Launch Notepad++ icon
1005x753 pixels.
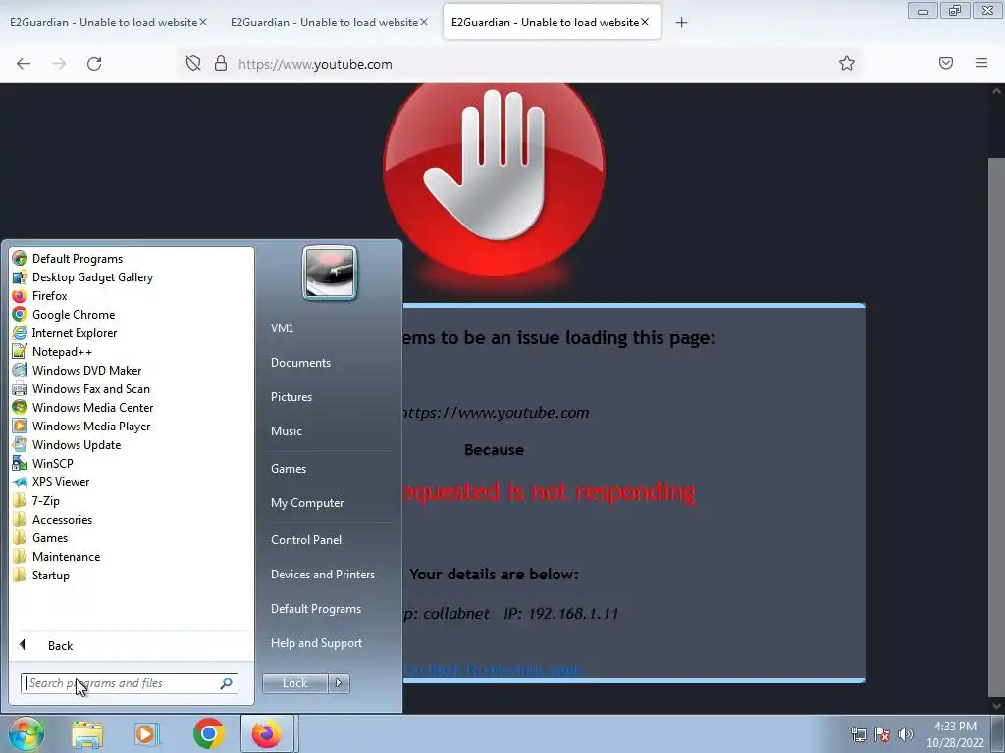(20, 352)
